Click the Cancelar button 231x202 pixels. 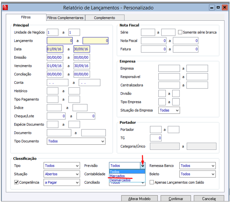point(209,199)
